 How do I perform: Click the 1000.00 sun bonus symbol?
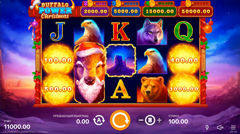184,89
